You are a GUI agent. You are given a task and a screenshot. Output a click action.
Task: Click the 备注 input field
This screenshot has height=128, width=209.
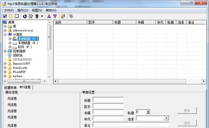coord(131,125)
